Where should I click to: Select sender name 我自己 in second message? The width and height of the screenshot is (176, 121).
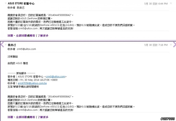coord(12,45)
